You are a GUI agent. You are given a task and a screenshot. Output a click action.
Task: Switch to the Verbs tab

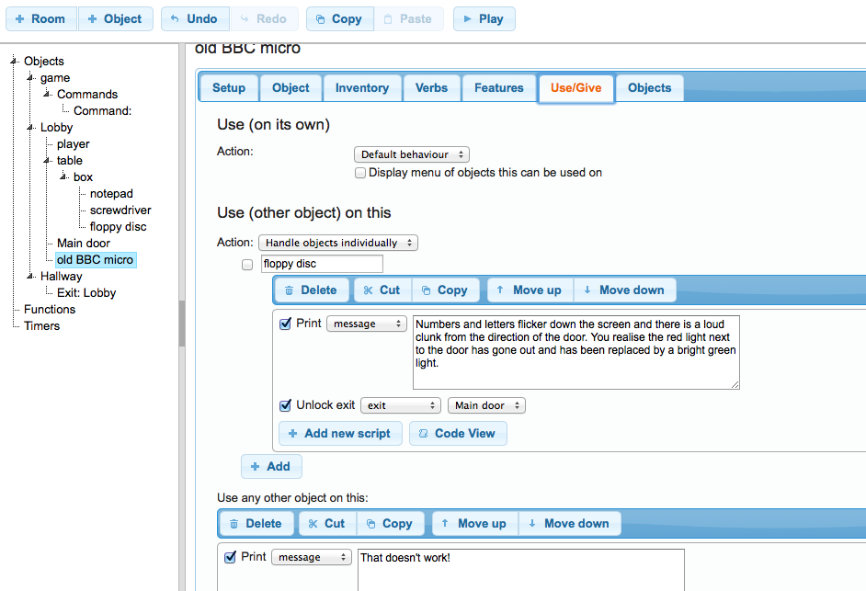click(431, 88)
